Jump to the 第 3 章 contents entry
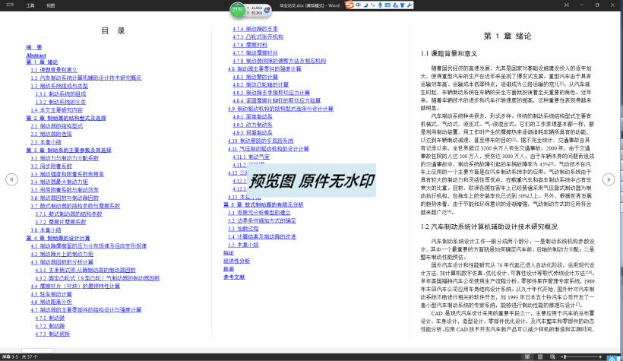Image resolution: width=623 pixels, height=361 pixels. [x=68, y=150]
